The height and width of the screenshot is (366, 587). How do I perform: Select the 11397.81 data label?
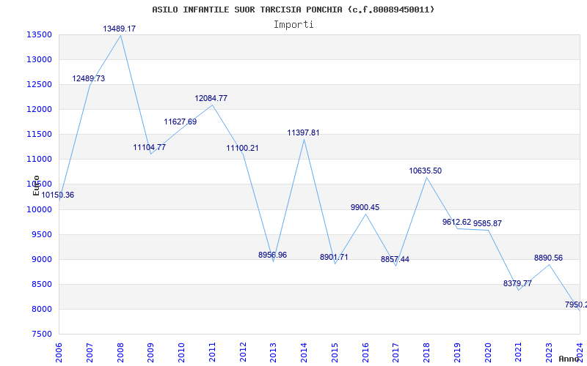pos(303,133)
